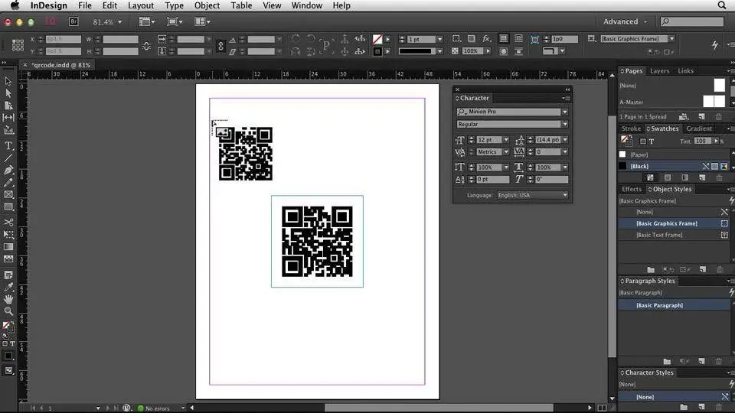Select the Type tool
Viewport: 735px width, 413px height.
[x=8, y=146]
